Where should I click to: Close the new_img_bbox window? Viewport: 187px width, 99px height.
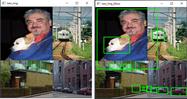[182, 4]
